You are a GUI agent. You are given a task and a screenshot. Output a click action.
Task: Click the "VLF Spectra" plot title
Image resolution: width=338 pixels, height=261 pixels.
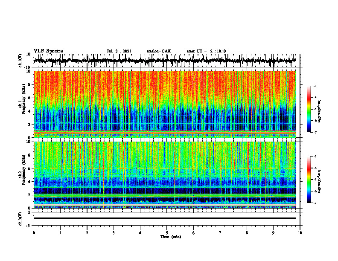(48, 51)
